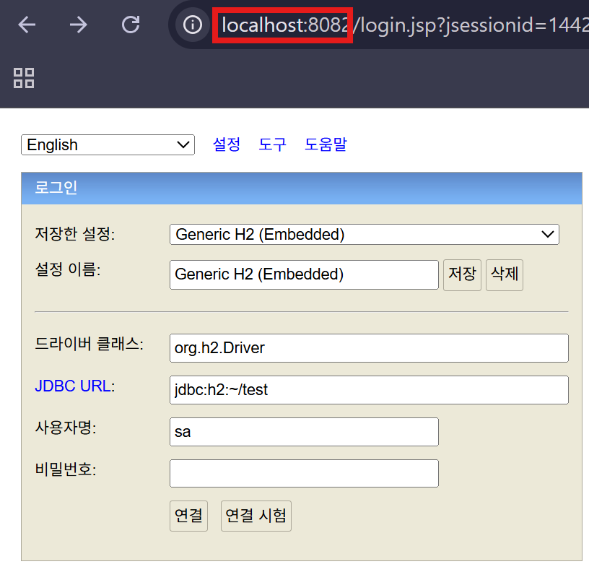Open the 설정 preferences link
Viewport: 589px width, 572px height.
point(227,144)
